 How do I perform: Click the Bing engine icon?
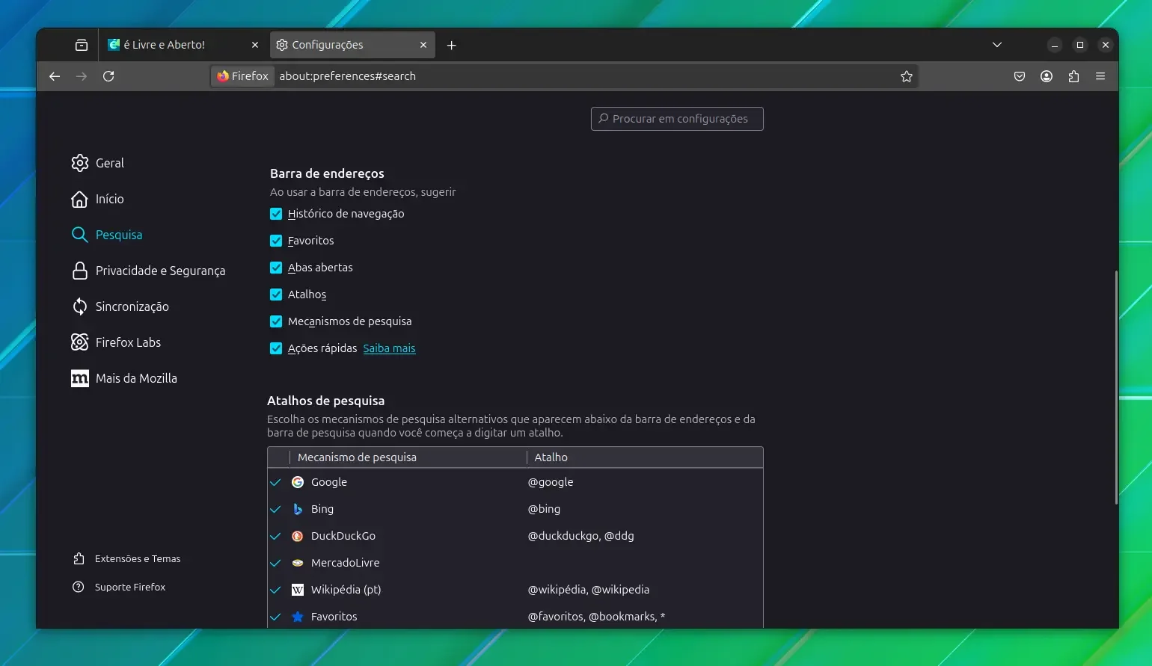(x=298, y=509)
